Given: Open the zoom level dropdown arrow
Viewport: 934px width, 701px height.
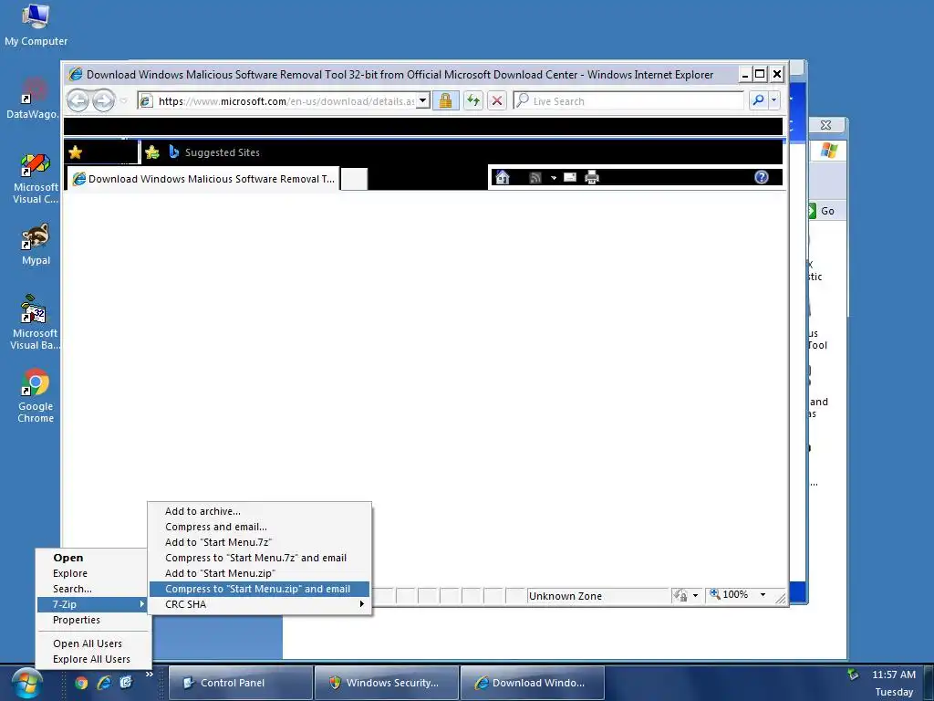Looking at the screenshot, I should point(763,595).
